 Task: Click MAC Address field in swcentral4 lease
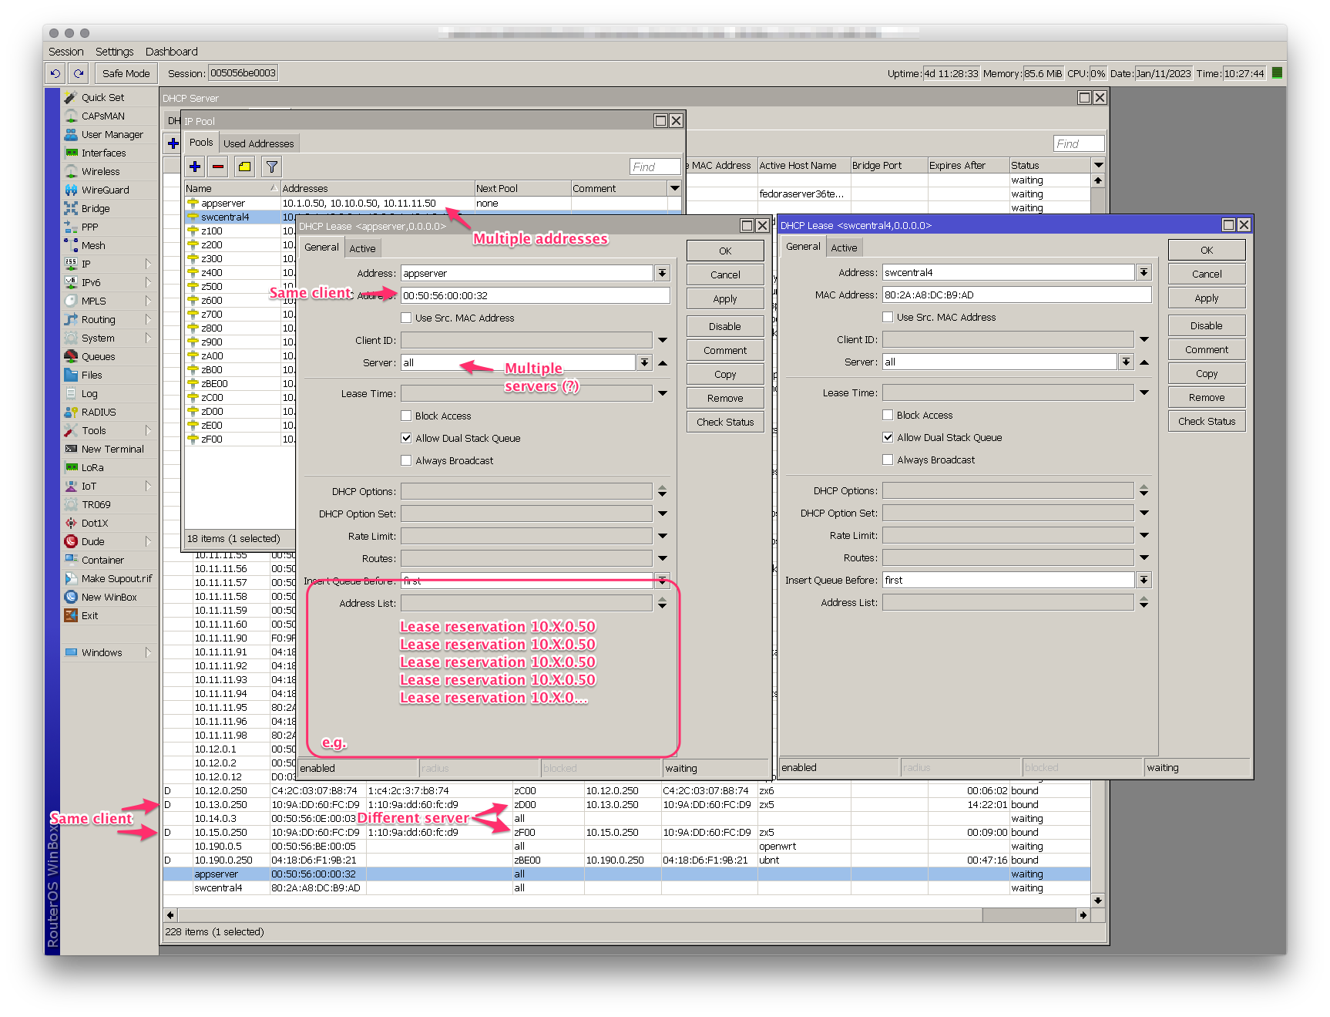pyautogui.click(x=1016, y=295)
